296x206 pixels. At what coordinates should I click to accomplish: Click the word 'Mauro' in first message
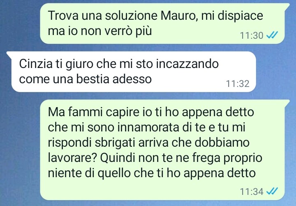click(179, 16)
